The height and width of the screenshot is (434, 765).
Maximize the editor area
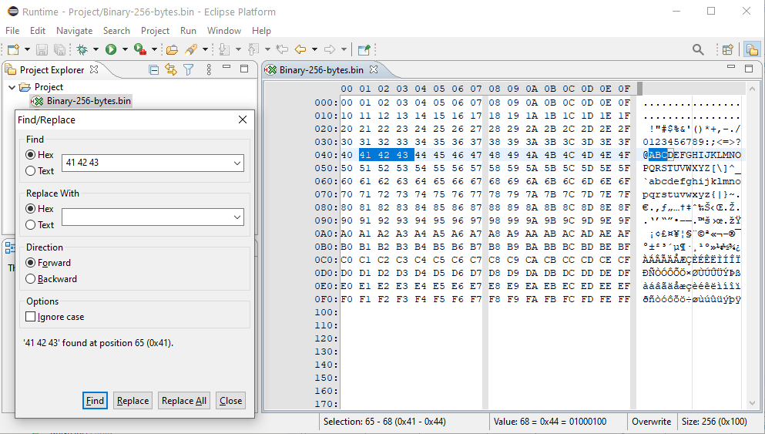(749, 69)
